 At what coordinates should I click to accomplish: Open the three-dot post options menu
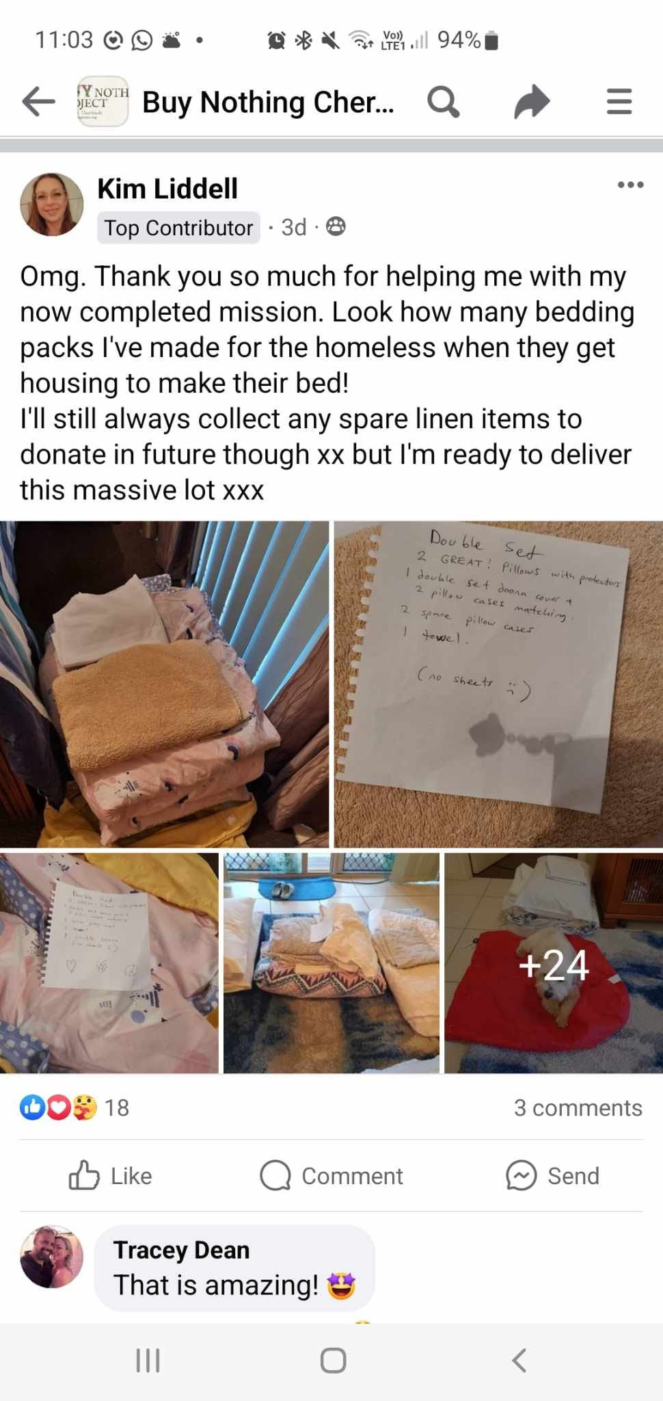point(630,185)
